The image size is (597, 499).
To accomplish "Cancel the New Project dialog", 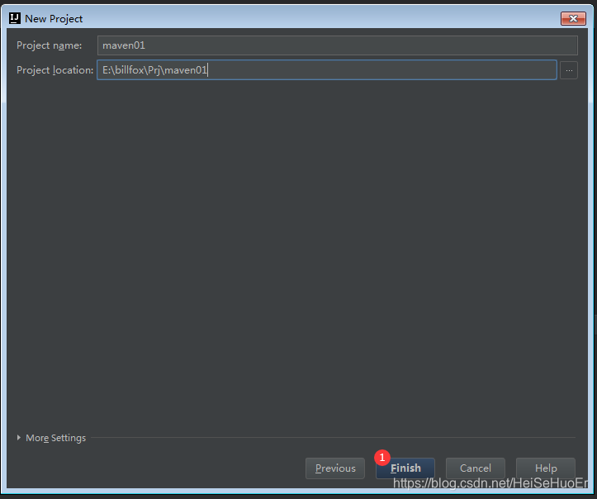I will click(x=475, y=468).
